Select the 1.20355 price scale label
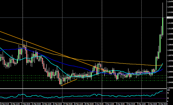 coord(170,88)
